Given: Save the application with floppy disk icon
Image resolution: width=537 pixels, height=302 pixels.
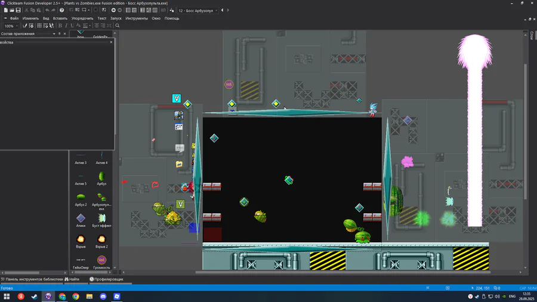Looking at the screenshot, I should pyautogui.click(x=18, y=10).
